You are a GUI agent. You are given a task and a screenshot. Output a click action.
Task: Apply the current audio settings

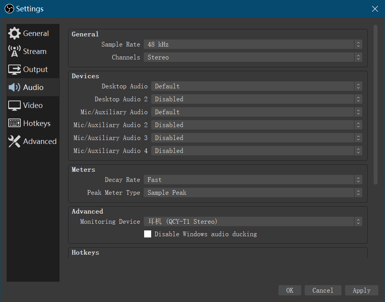(x=361, y=290)
